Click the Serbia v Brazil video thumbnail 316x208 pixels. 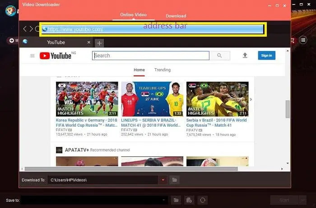[217, 99]
